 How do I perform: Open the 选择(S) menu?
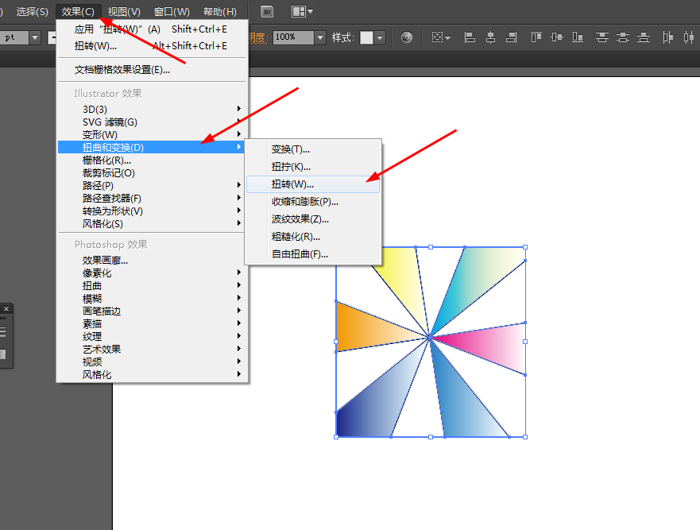coord(32,12)
